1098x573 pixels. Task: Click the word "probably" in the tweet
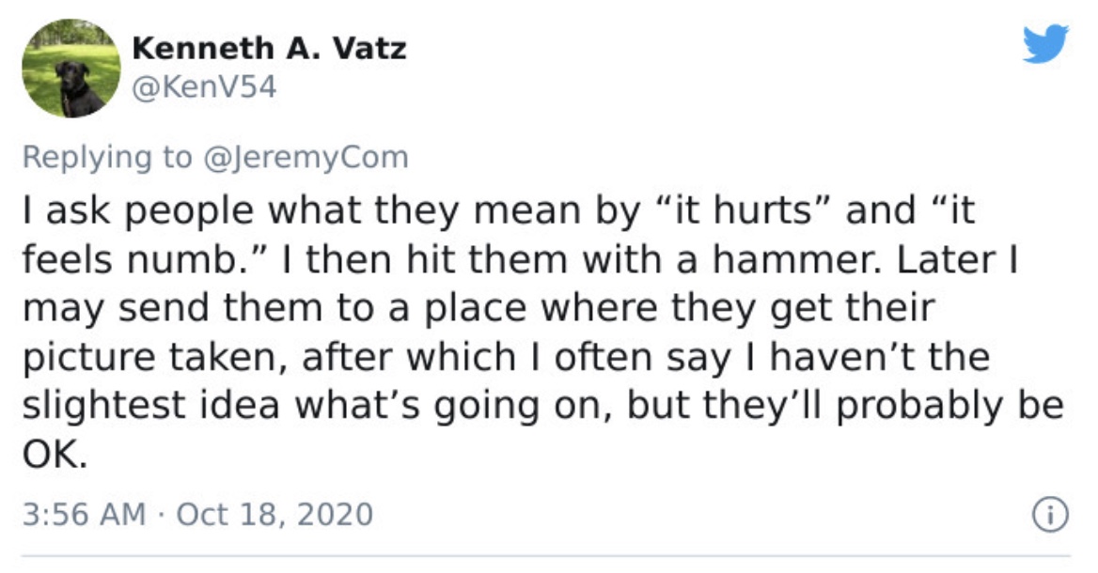pyautogui.click(x=918, y=407)
